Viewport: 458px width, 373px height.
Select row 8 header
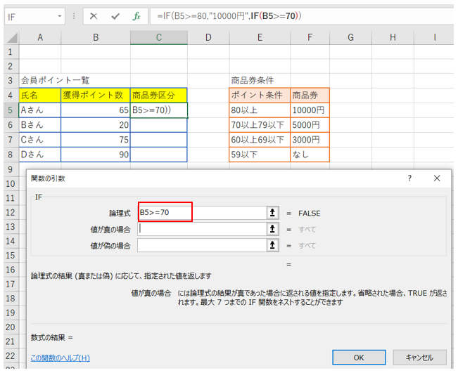point(9,154)
